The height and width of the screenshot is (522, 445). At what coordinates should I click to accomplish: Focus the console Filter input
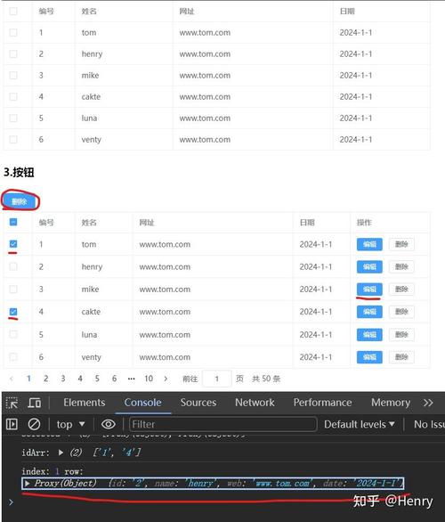point(222,424)
